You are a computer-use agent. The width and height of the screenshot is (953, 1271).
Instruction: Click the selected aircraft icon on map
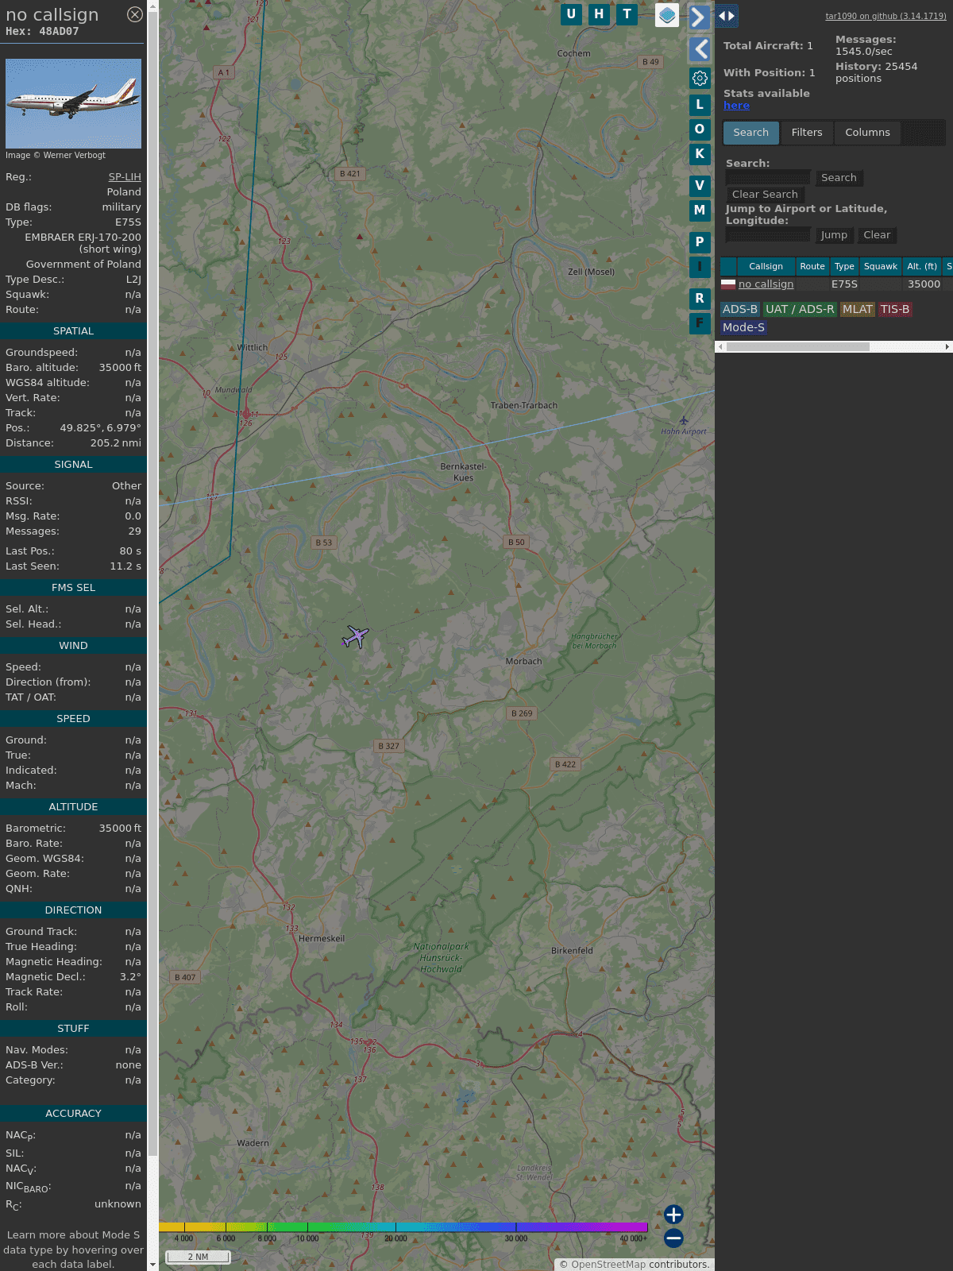coord(356,636)
